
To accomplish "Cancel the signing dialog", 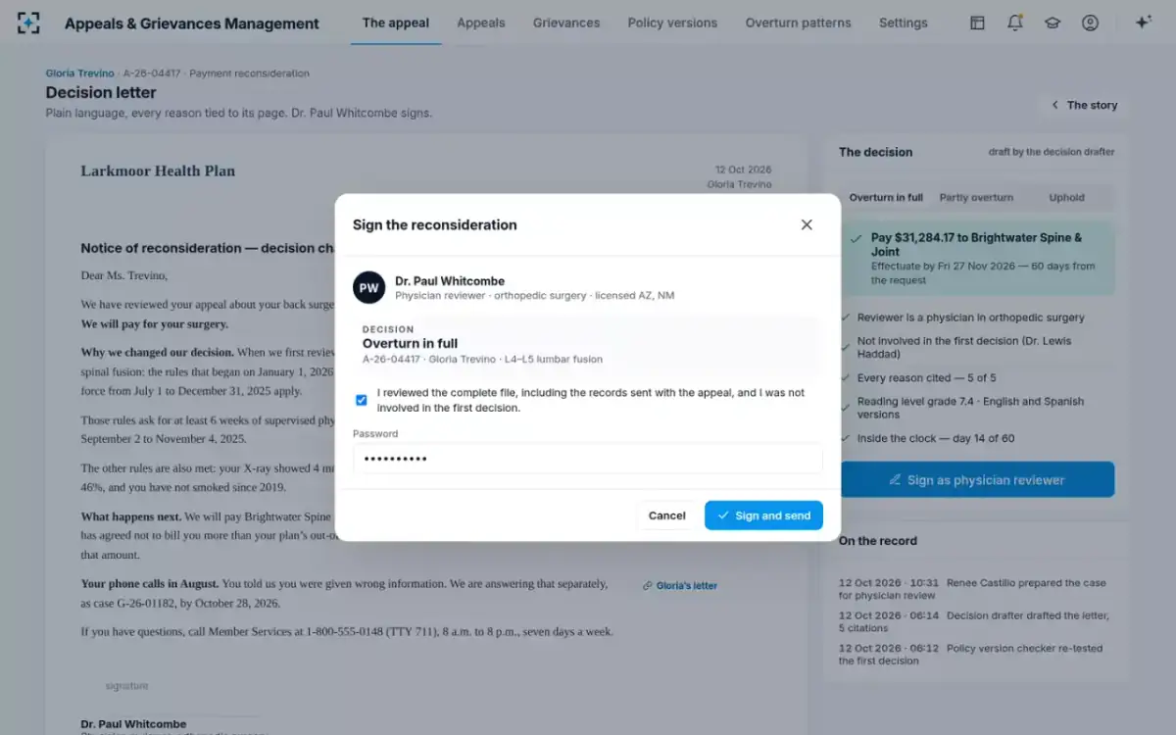I will (x=666, y=515).
